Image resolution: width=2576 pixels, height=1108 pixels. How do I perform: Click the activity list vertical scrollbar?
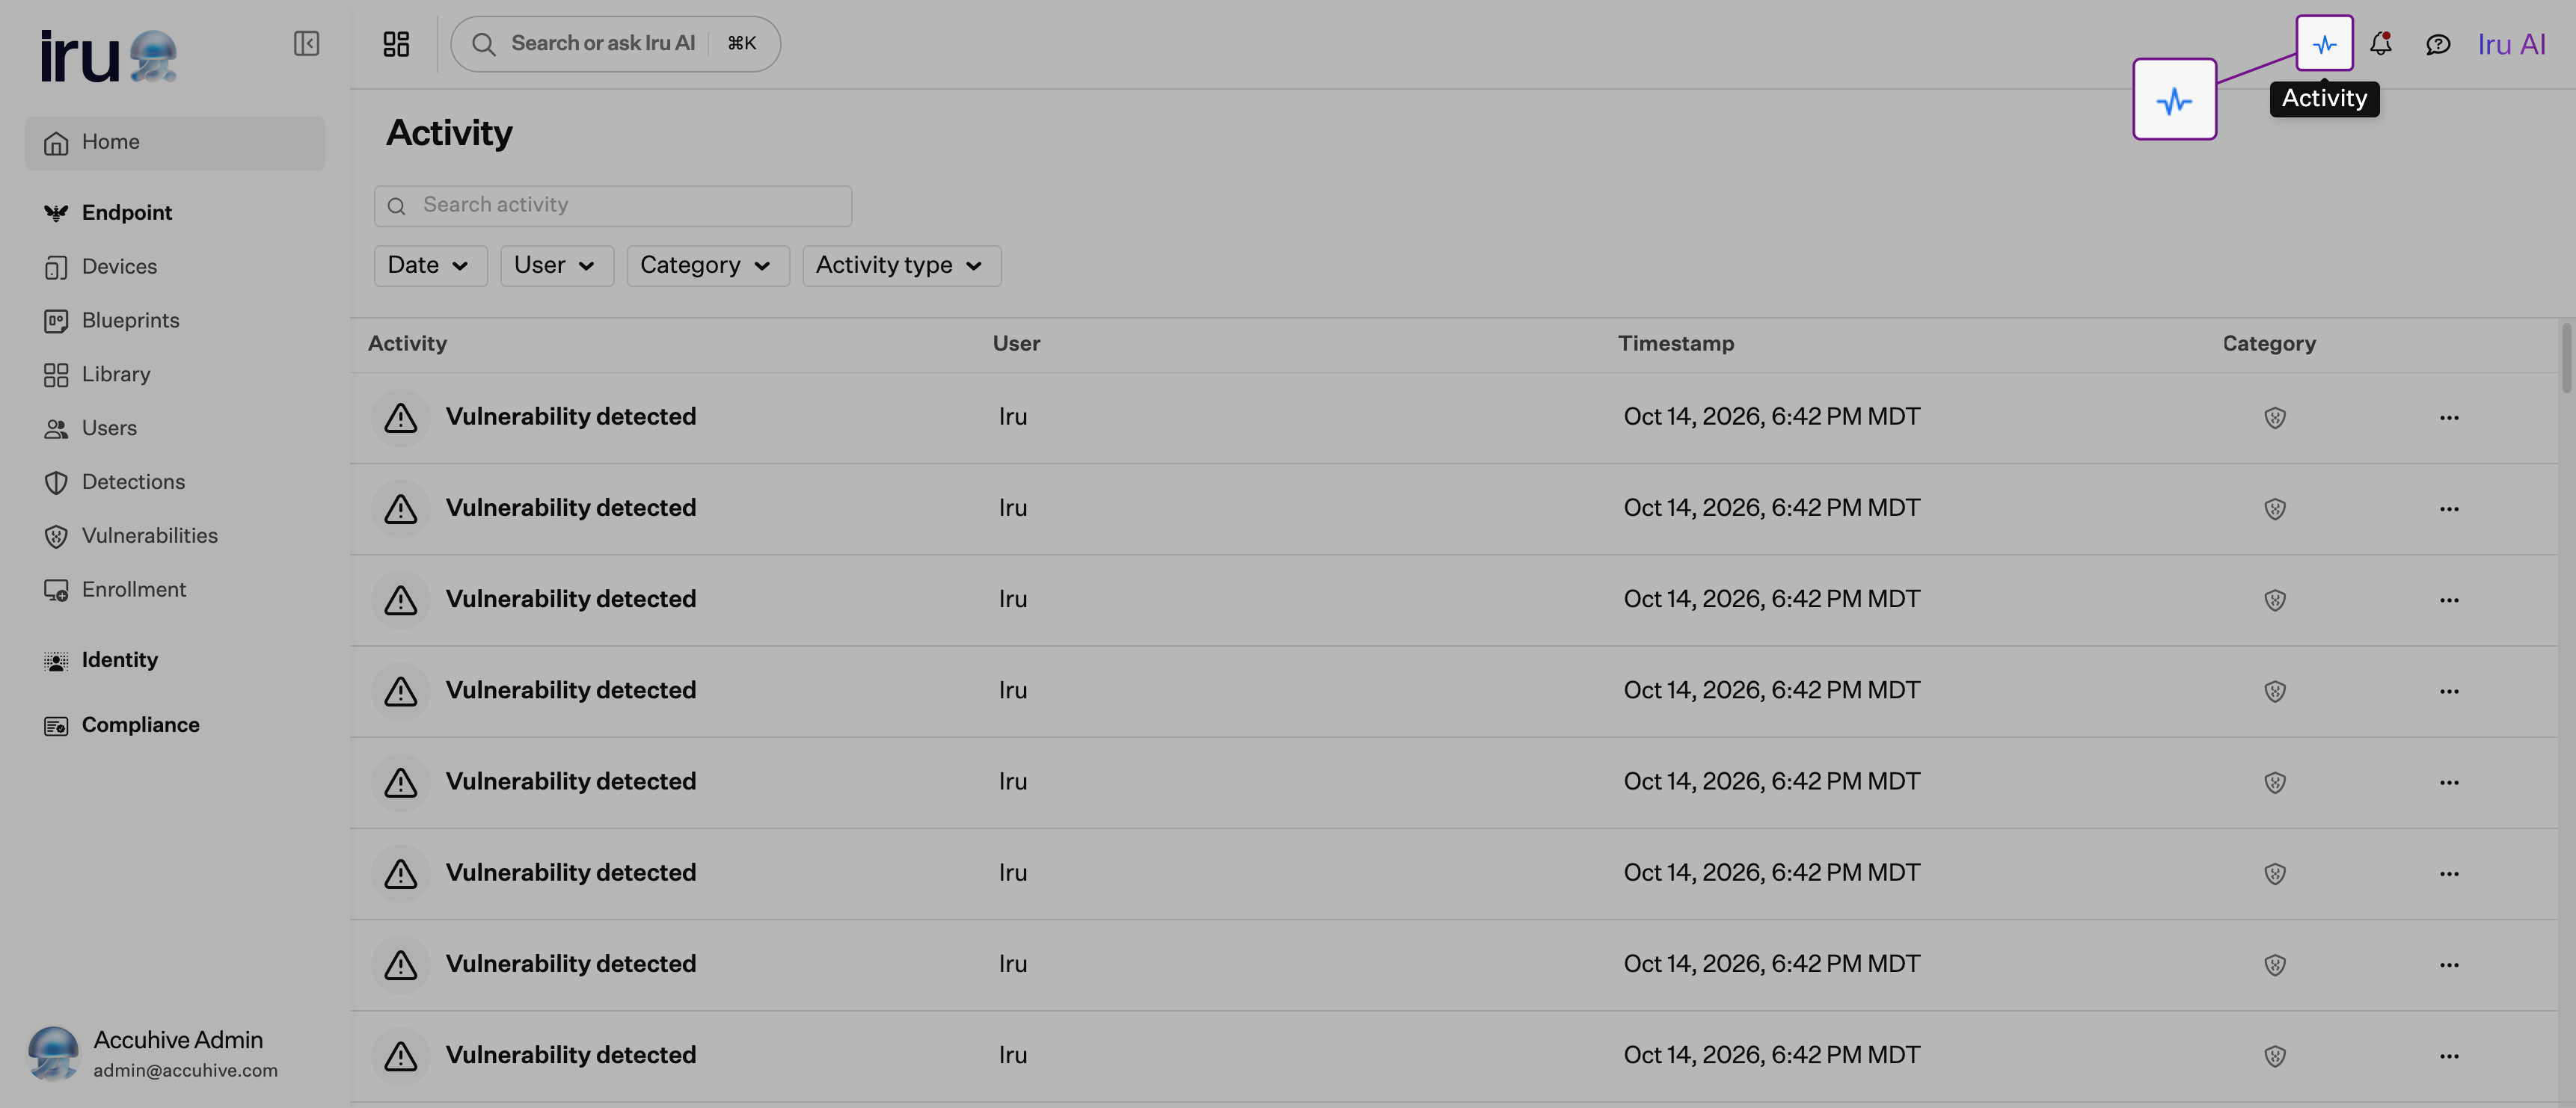2567,358
